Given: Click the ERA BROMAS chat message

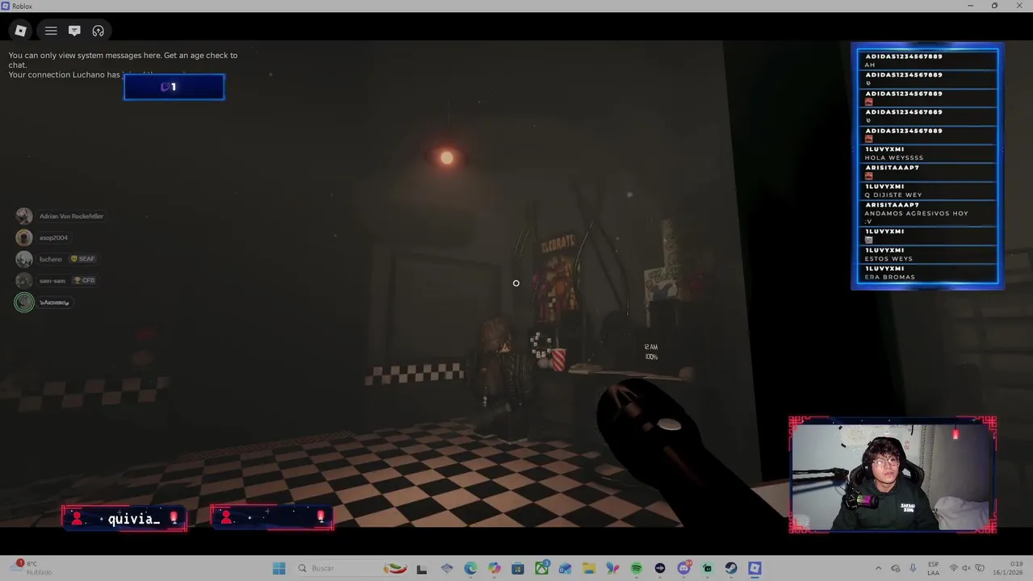Looking at the screenshot, I should 889,278.
